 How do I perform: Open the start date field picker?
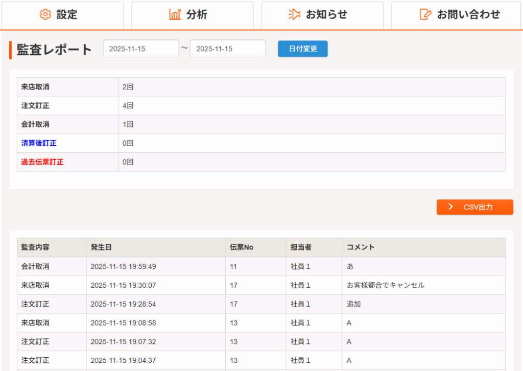pos(141,49)
